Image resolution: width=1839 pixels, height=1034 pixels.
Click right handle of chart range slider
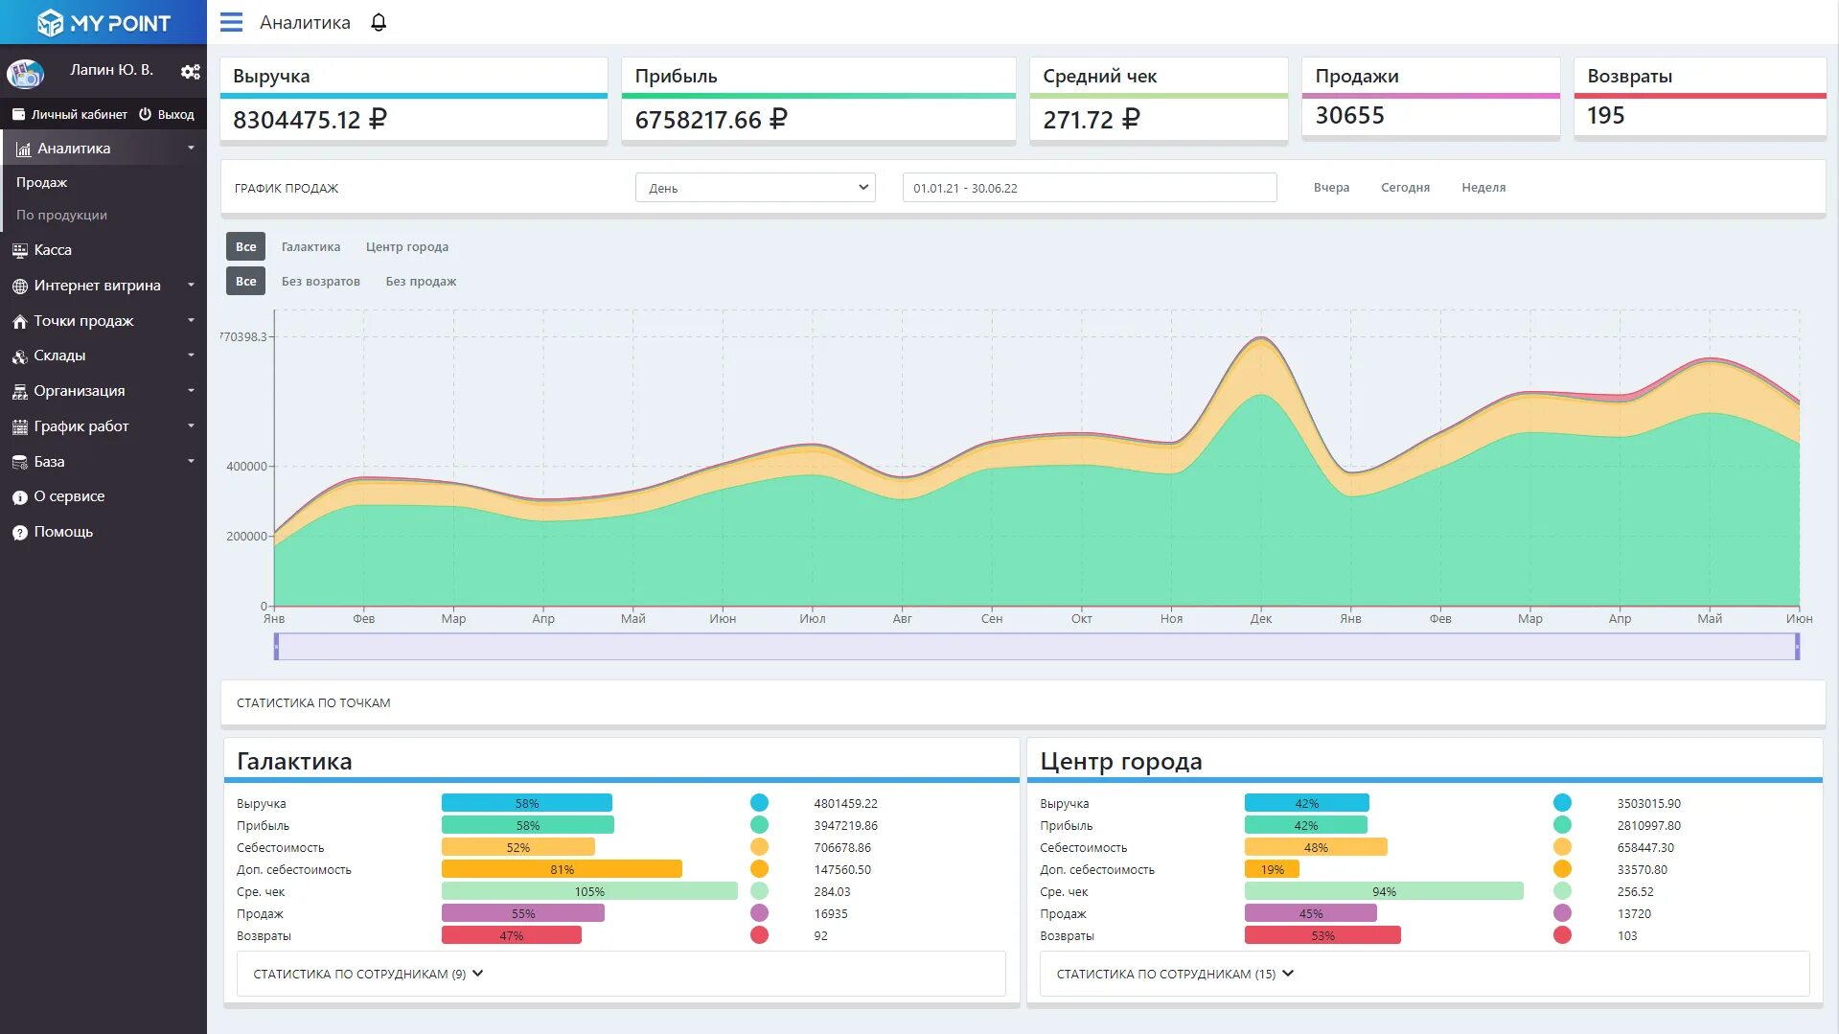click(x=1797, y=647)
